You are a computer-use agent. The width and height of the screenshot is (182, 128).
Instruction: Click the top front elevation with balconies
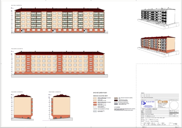[59, 21]
